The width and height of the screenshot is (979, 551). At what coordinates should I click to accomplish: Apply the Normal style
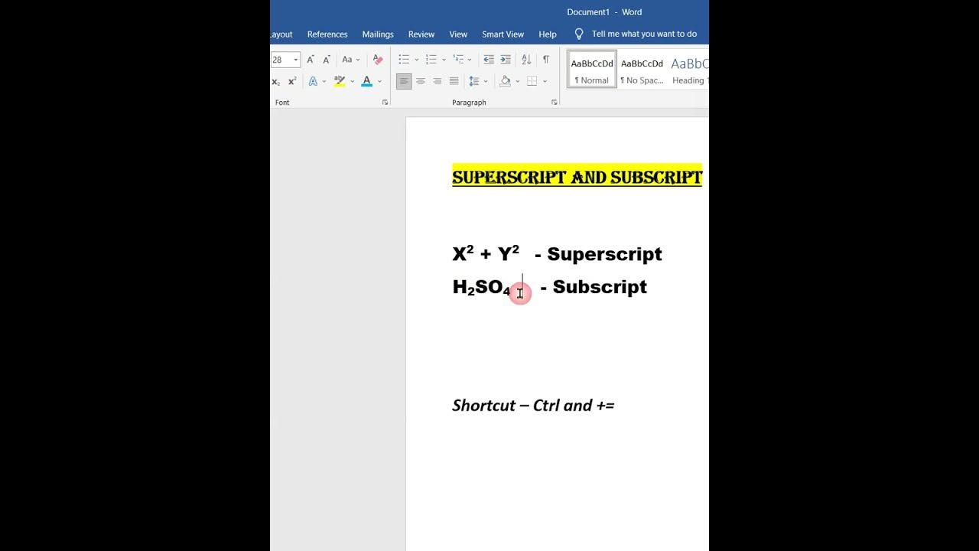point(592,70)
